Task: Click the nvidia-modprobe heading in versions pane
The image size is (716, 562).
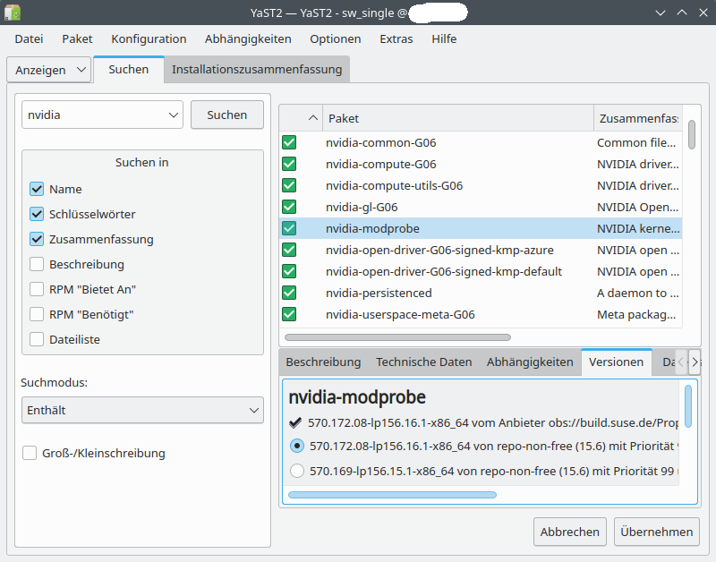Action: 357,397
